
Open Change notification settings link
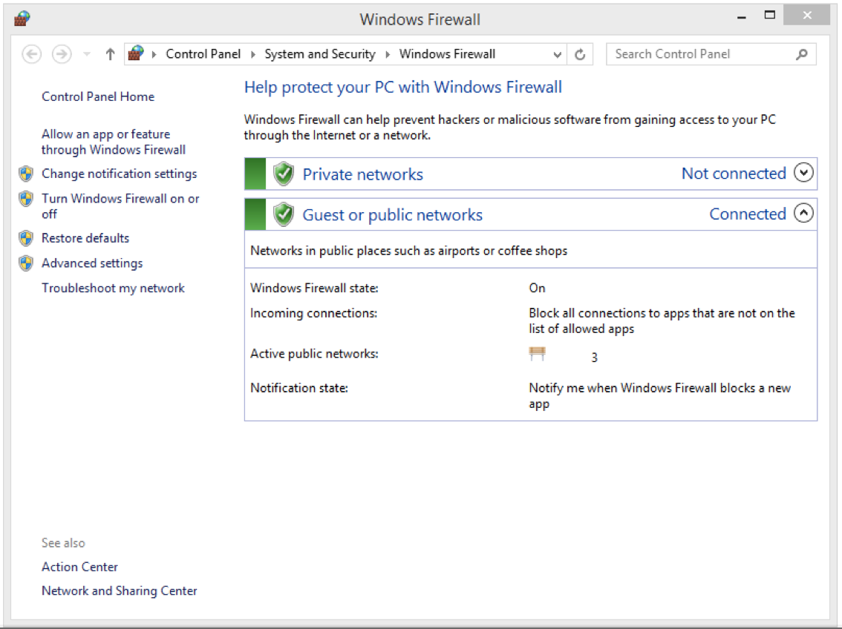coord(120,174)
